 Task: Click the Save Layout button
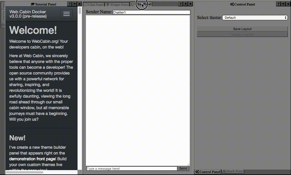click(242, 29)
